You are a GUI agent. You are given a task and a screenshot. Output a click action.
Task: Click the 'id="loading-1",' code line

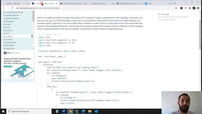(59, 76)
